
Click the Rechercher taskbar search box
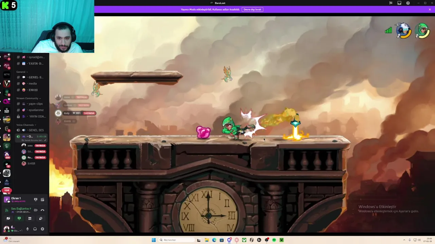[177, 240]
